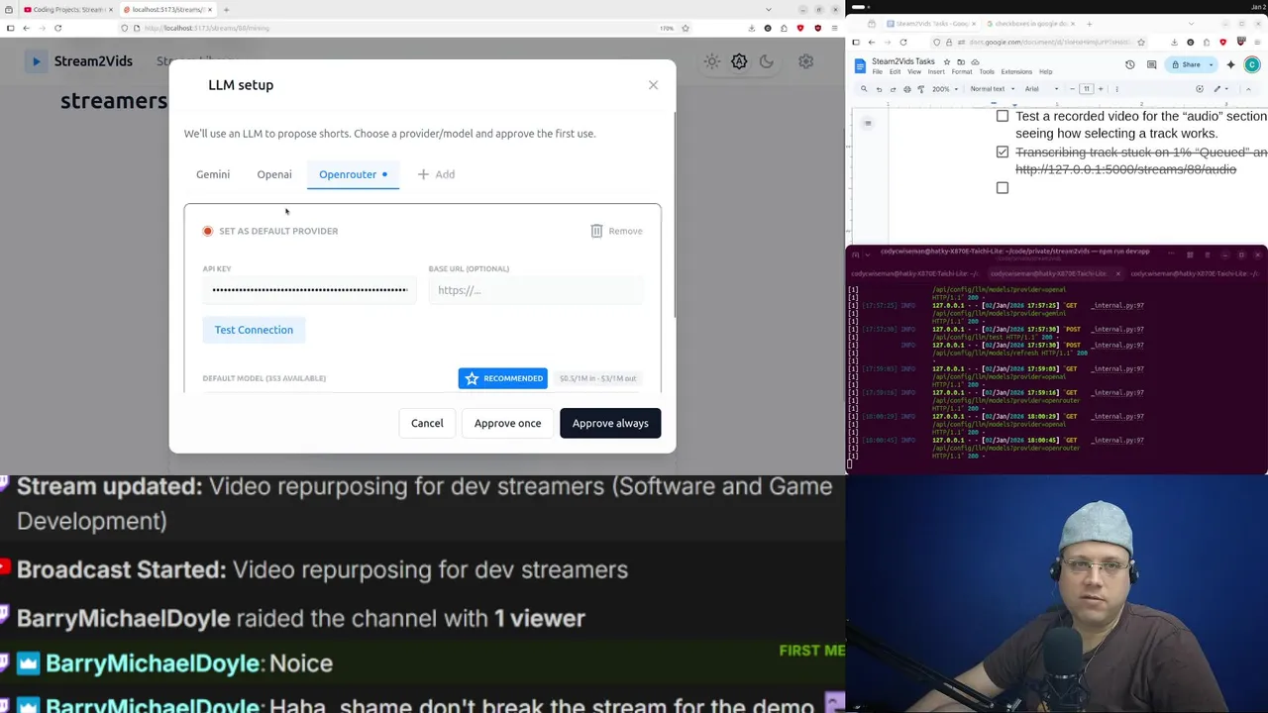Image resolution: width=1268 pixels, height=713 pixels.
Task: Star the Steam2Vids Tasks document
Action: (947, 62)
